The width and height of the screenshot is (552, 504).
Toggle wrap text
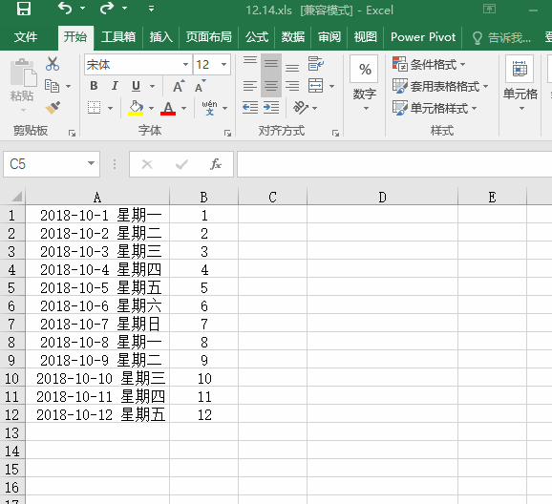[x=316, y=64]
